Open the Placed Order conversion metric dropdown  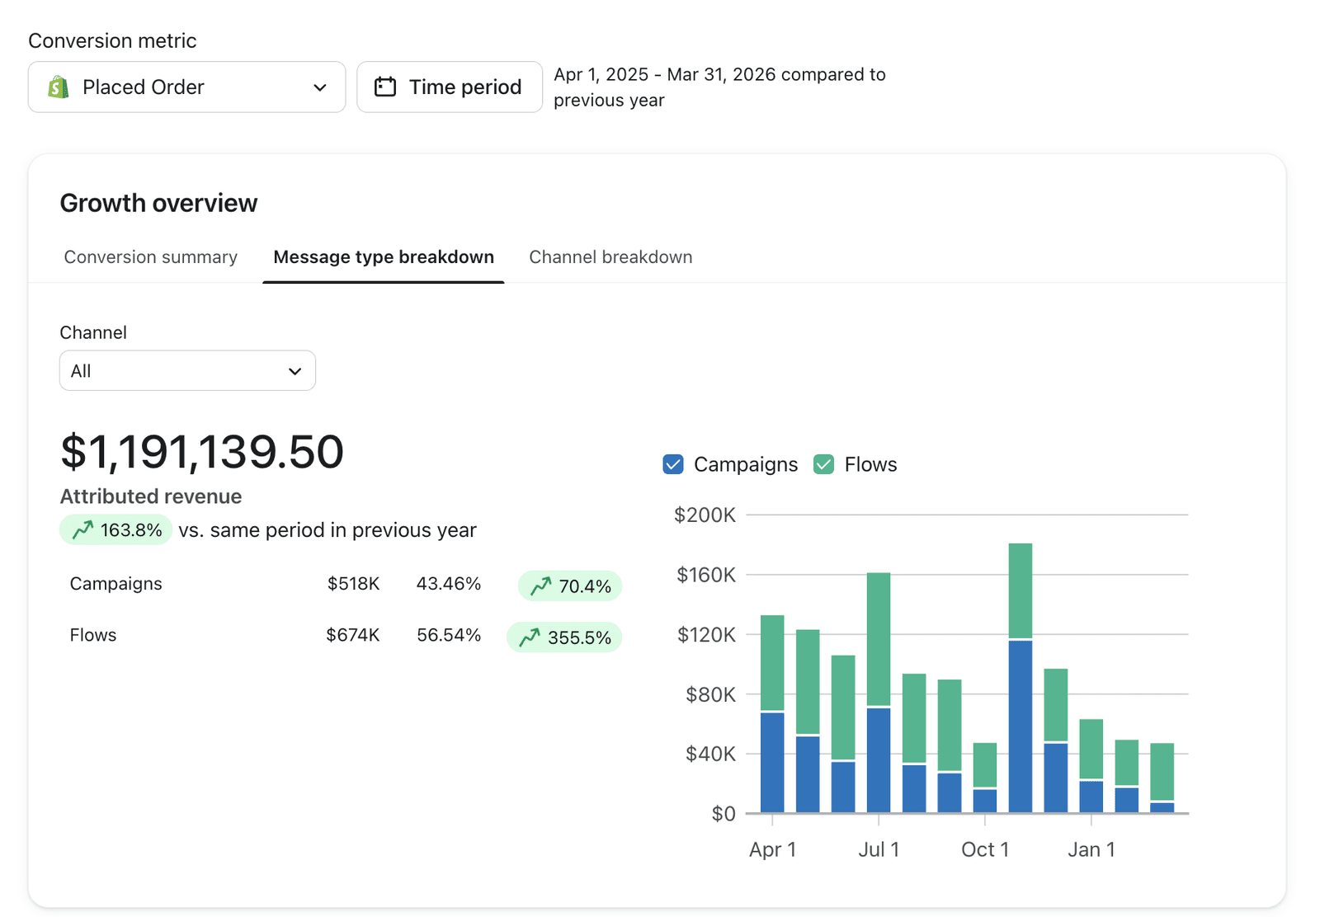click(186, 87)
